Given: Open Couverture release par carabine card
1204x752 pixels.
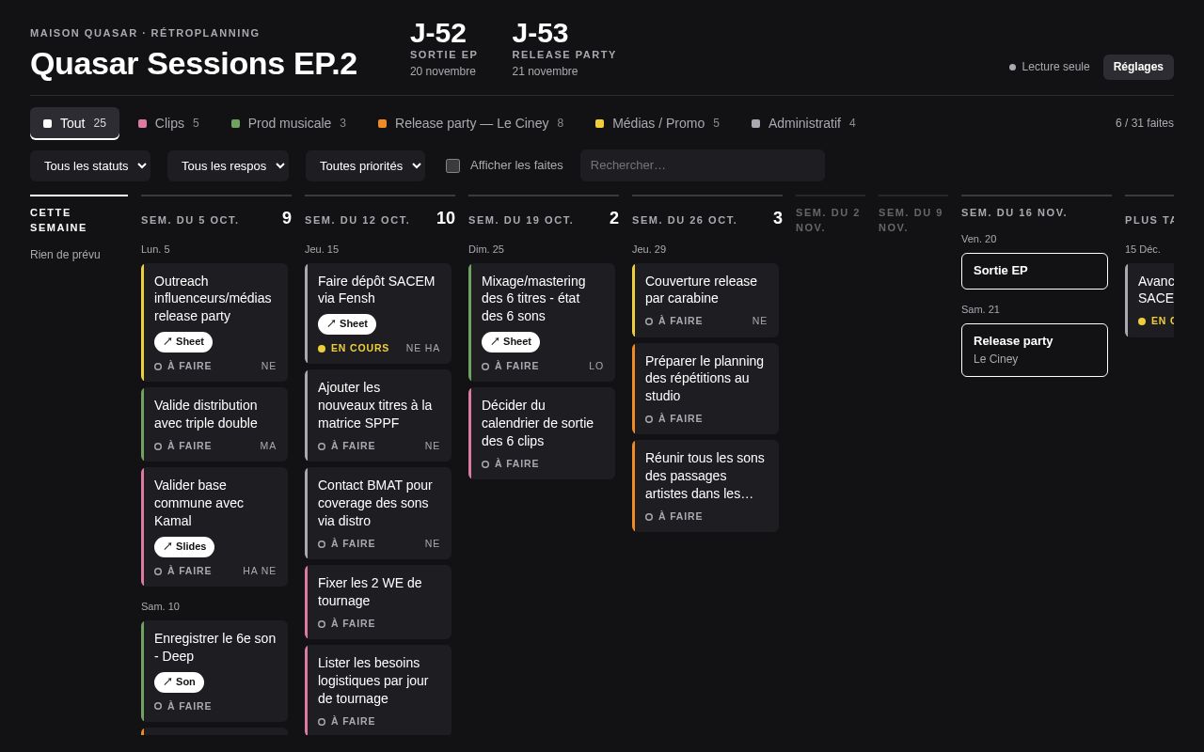Looking at the screenshot, I should coord(705,300).
